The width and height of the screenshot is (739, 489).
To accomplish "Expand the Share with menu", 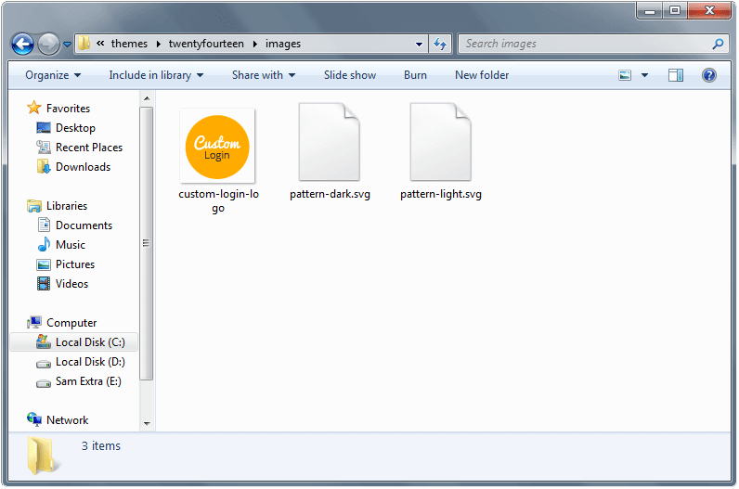I will (264, 75).
